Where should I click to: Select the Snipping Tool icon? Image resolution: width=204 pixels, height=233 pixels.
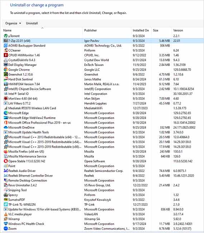6,190
